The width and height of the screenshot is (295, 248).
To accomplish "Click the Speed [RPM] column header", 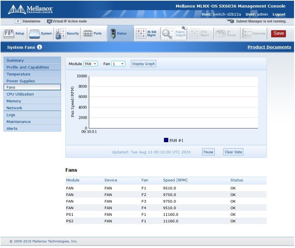I will click(x=175, y=180).
